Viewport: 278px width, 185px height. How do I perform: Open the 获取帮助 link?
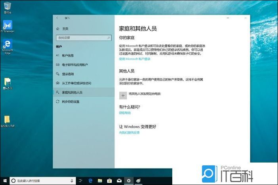pos(125,113)
